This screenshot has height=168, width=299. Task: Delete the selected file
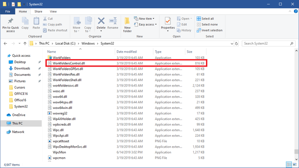[x=101, y=24]
